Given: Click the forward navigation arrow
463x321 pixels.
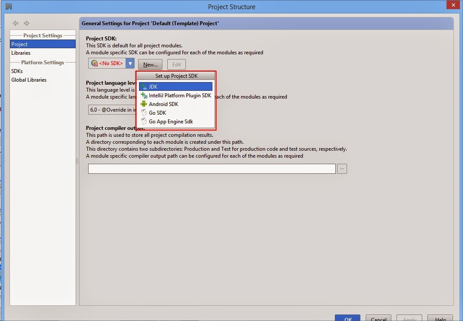Looking at the screenshot, I should [x=26, y=23].
